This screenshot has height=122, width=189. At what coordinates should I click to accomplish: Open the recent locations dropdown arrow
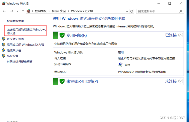17,11
